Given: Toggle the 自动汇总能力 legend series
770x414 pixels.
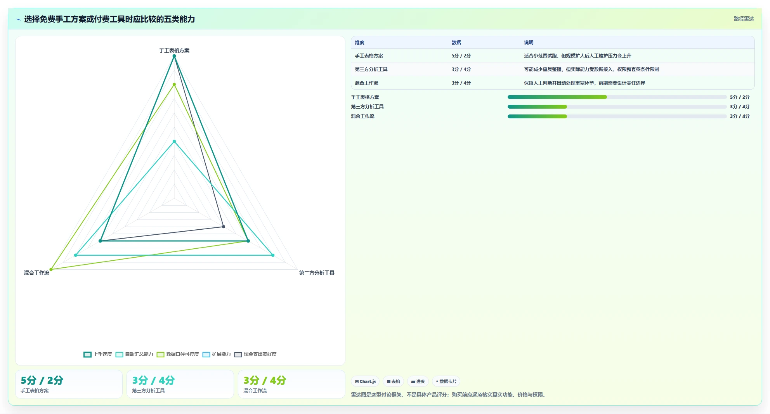Looking at the screenshot, I should (x=134, y=354).
